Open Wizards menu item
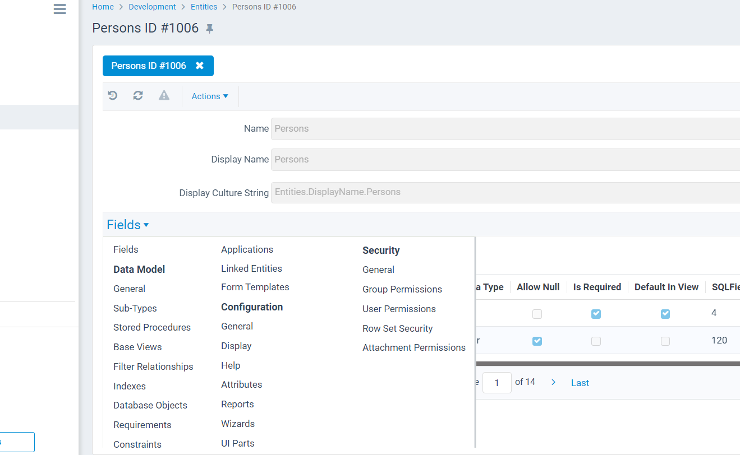Image resolution: width=740 pixels, height=455 pixels. pyautogui.click(x=238, y=424)
